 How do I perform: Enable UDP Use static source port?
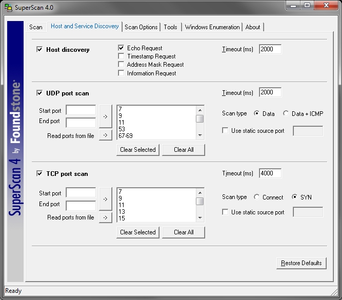225,130
